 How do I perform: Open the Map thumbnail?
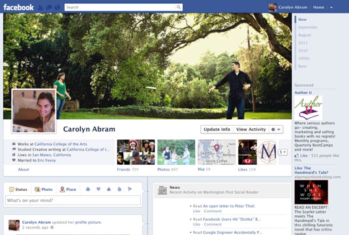pyautogui.click(x=217, y=152)
